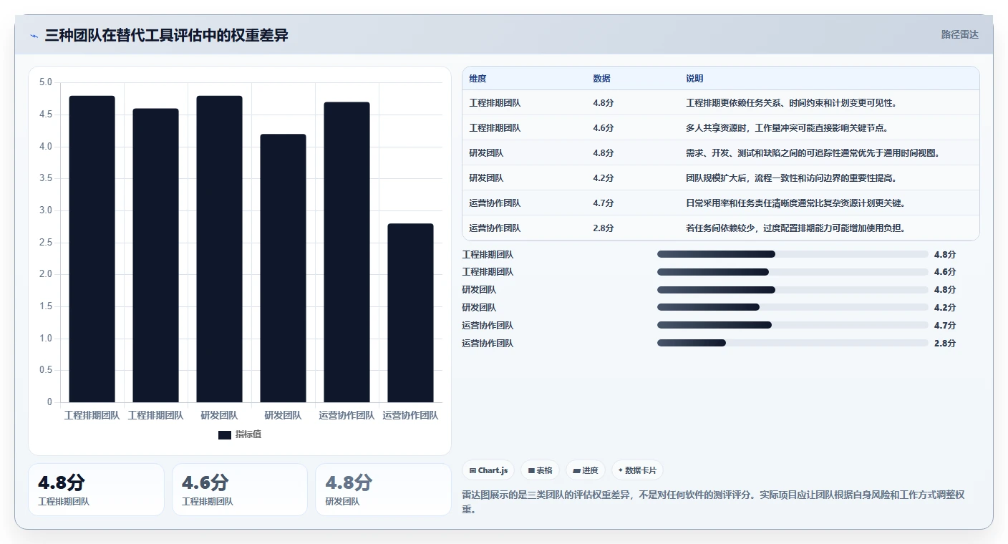
Task: Click the 维度 column header
Action: pyautogui.click(x=478, y=79)
